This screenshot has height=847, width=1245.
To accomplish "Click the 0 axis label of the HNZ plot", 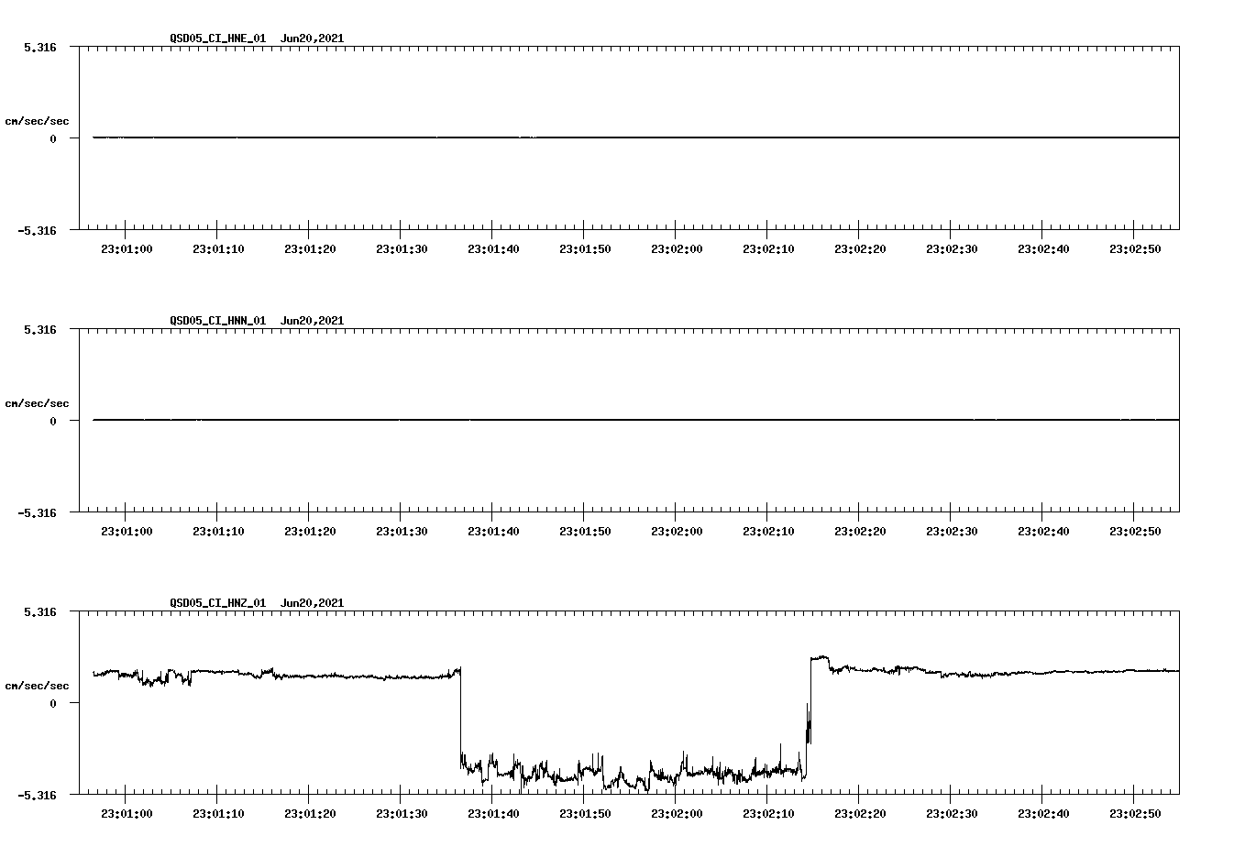I will 53,704.
